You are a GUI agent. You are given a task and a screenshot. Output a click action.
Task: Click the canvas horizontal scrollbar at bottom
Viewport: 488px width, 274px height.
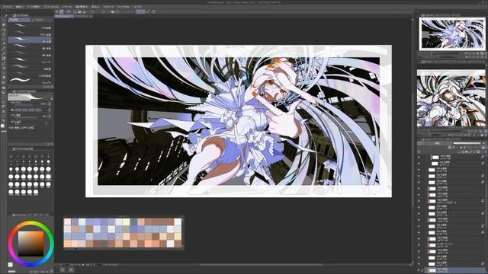[262, 265]
